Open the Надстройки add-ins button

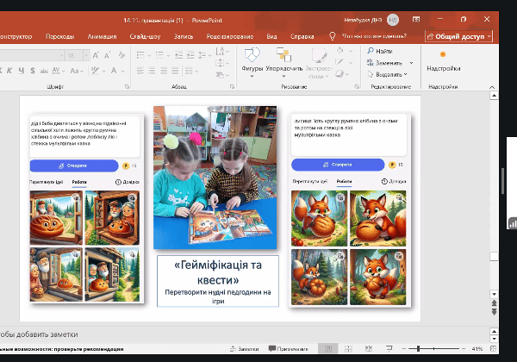click(443, 60)
